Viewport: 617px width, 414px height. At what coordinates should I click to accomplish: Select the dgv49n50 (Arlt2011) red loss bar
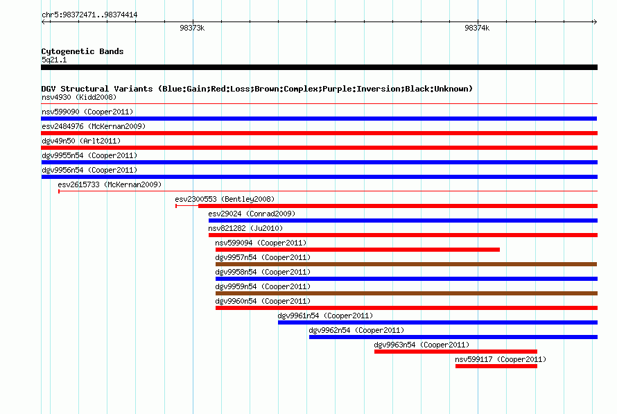319,148
